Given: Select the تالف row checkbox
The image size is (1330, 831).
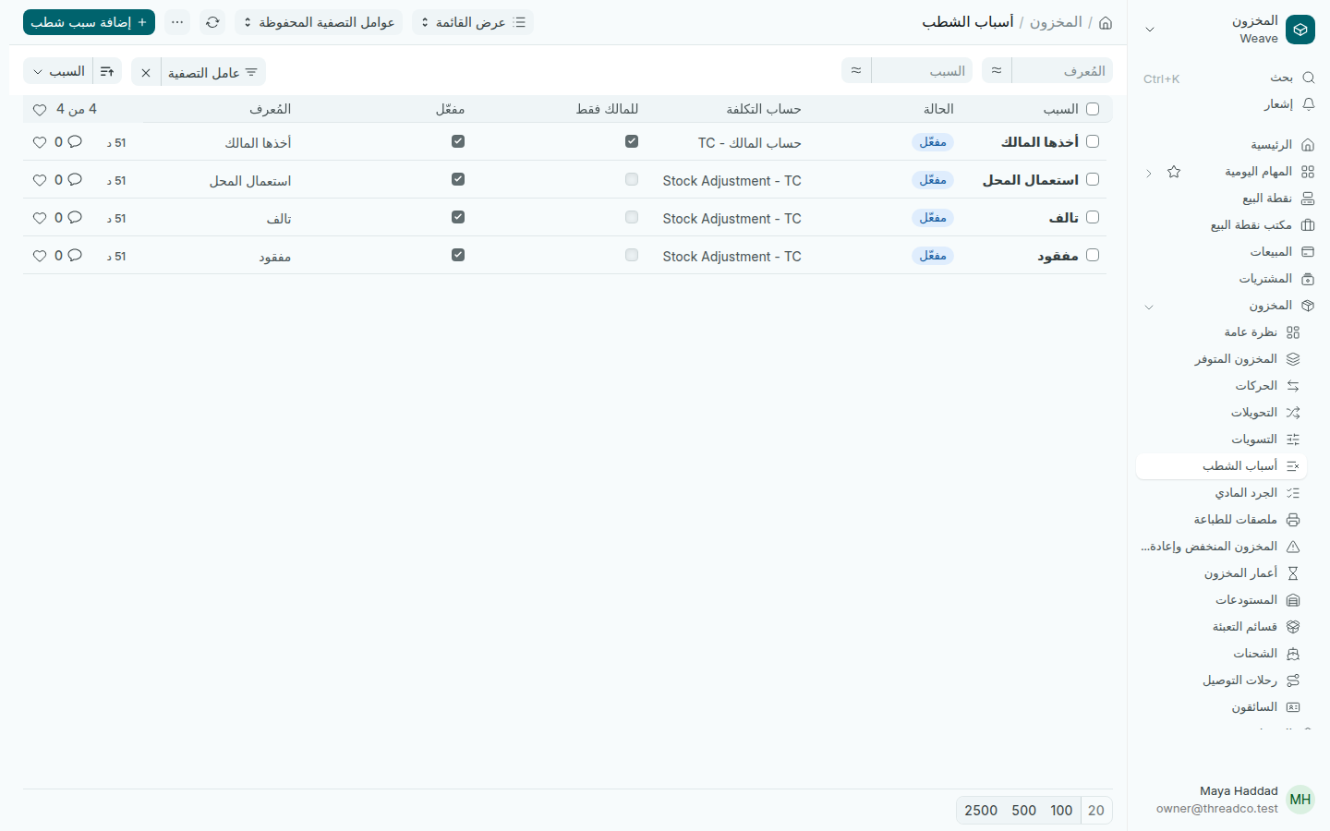Looking at the screenshot, I should coord(1093,217).
